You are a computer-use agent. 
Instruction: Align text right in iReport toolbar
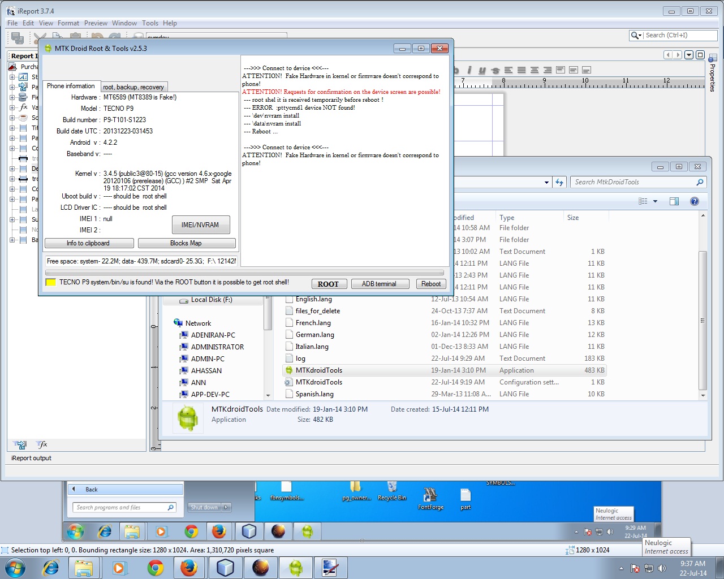(548, 70)
